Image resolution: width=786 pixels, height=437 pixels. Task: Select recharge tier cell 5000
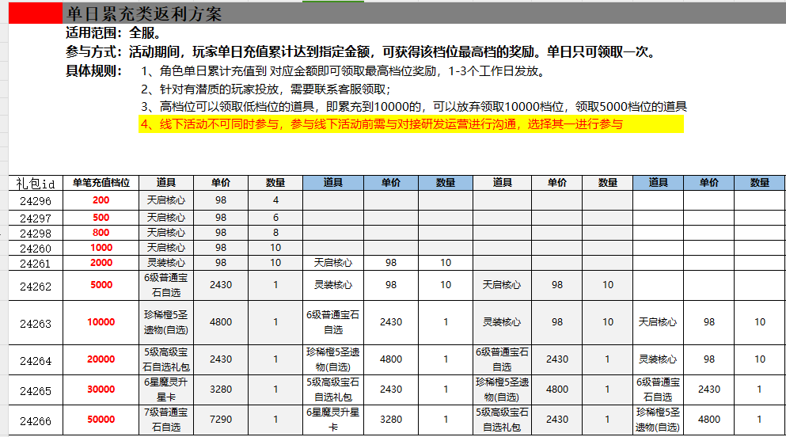101,285
